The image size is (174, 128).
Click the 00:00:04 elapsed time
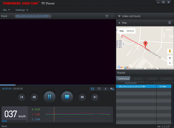(x=7, y=89)
